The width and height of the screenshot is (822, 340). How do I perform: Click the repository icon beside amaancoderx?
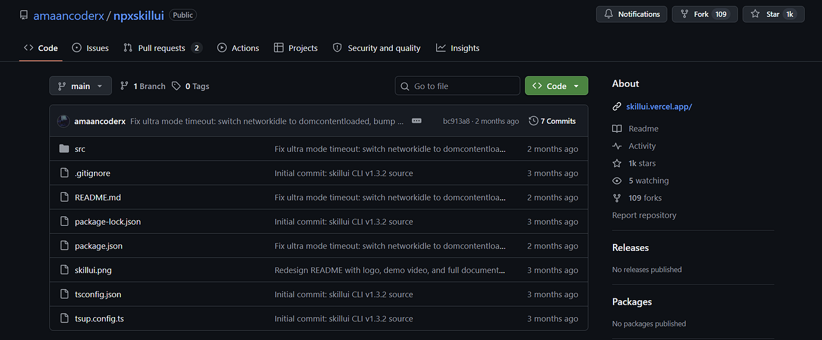point(23,15)
